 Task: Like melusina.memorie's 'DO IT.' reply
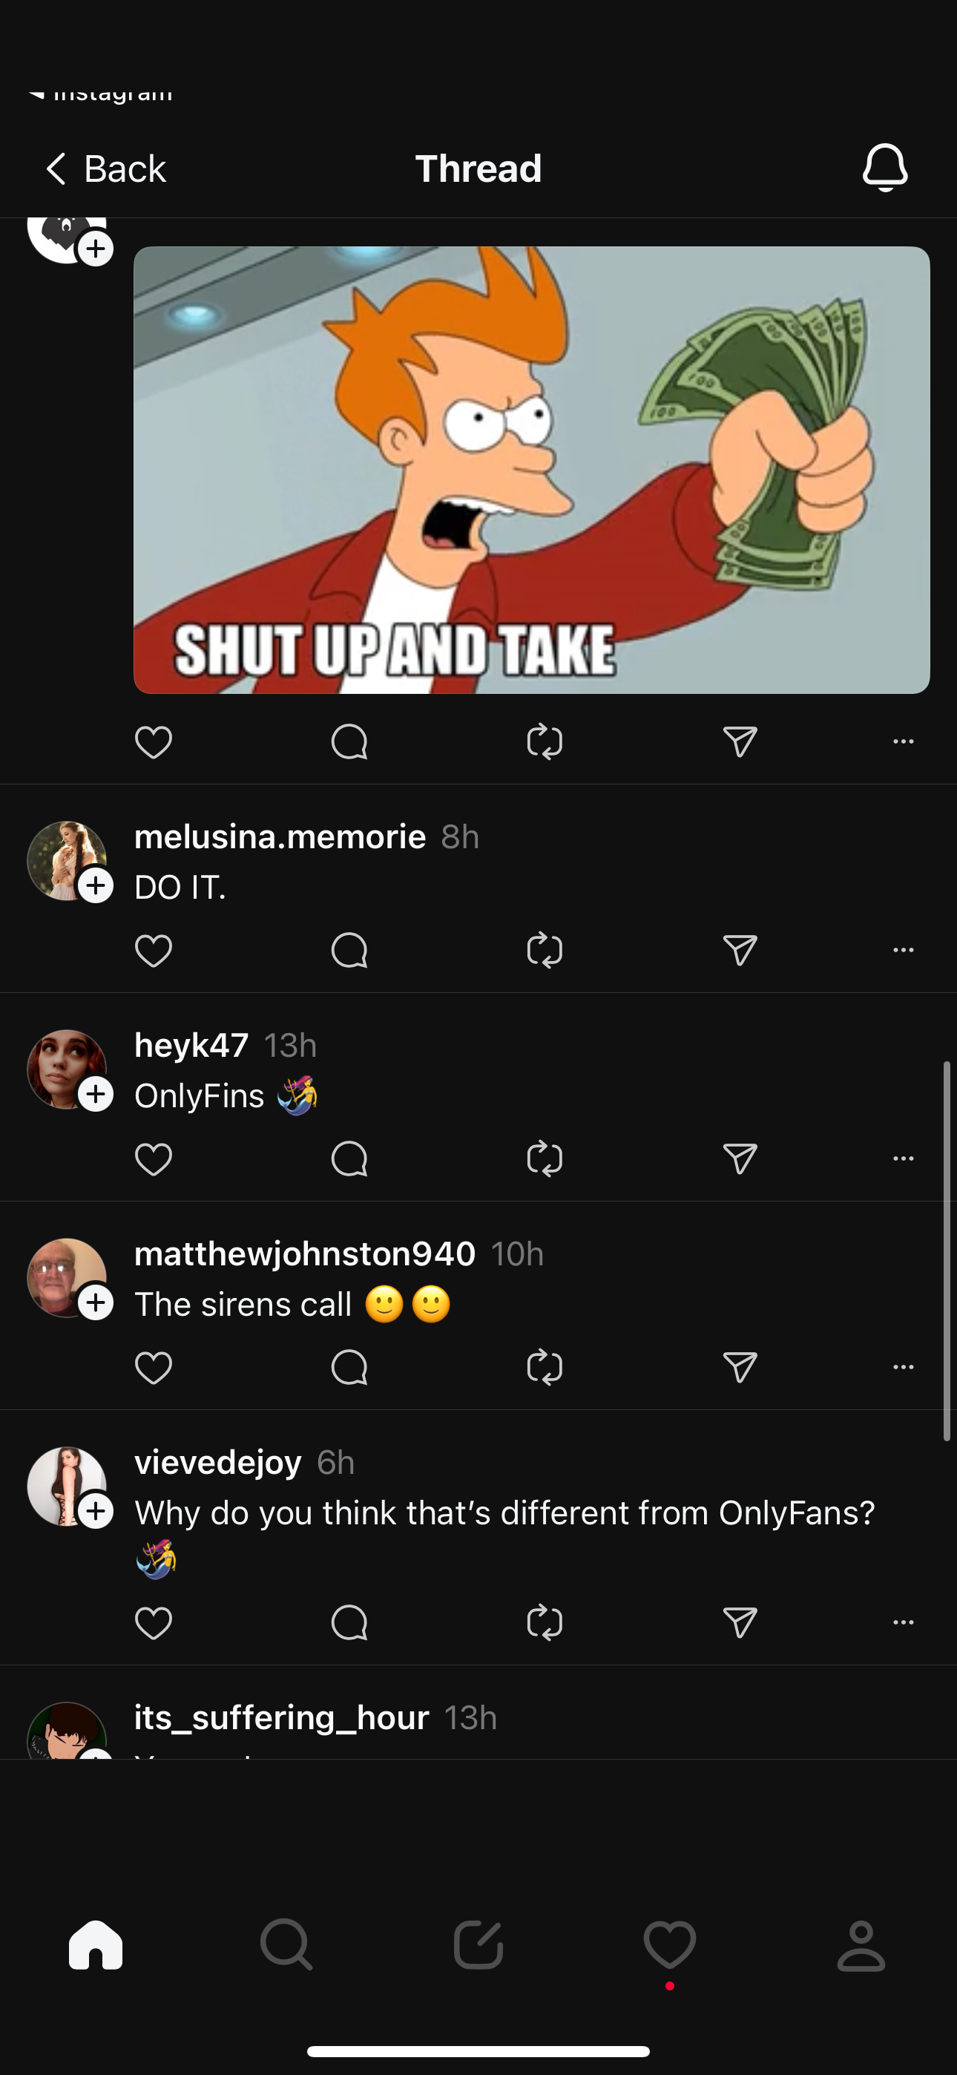pyautogui.click(x=153, y=951)
